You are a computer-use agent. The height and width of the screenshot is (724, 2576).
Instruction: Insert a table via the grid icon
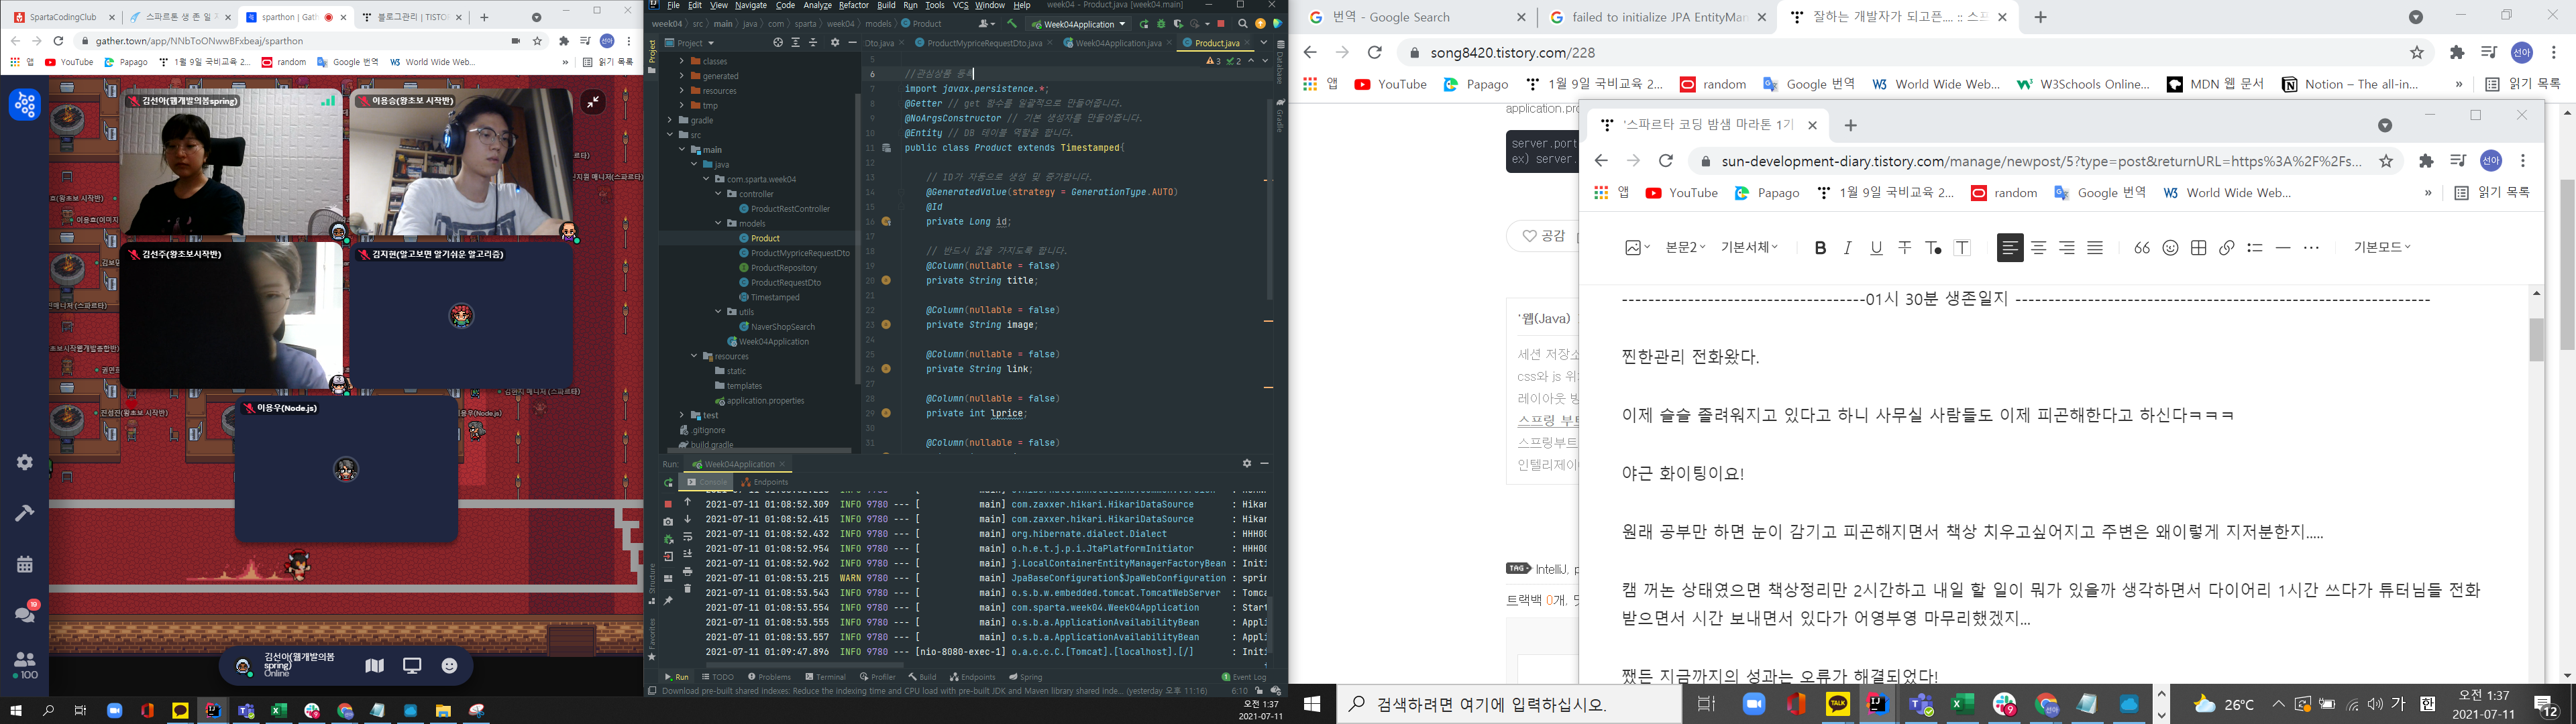[2198, 248]
